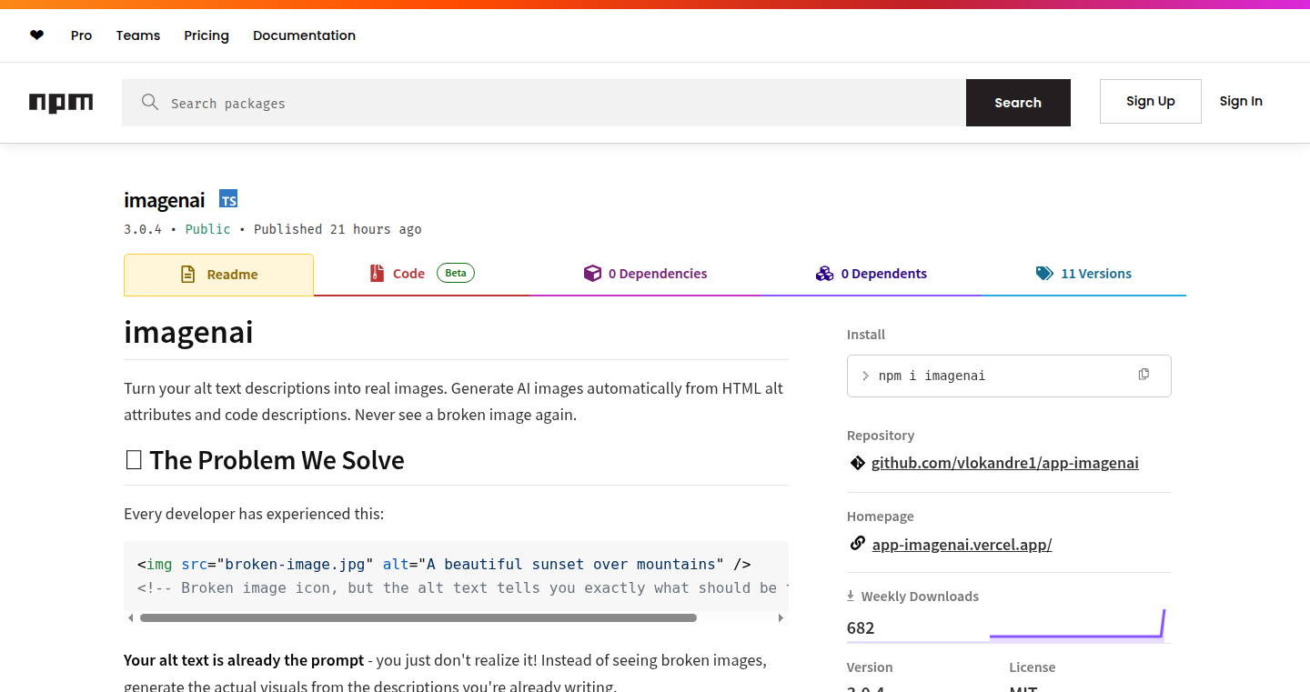Click the Dependencies cube icon
1310x692 pixels.
point(592,274)
